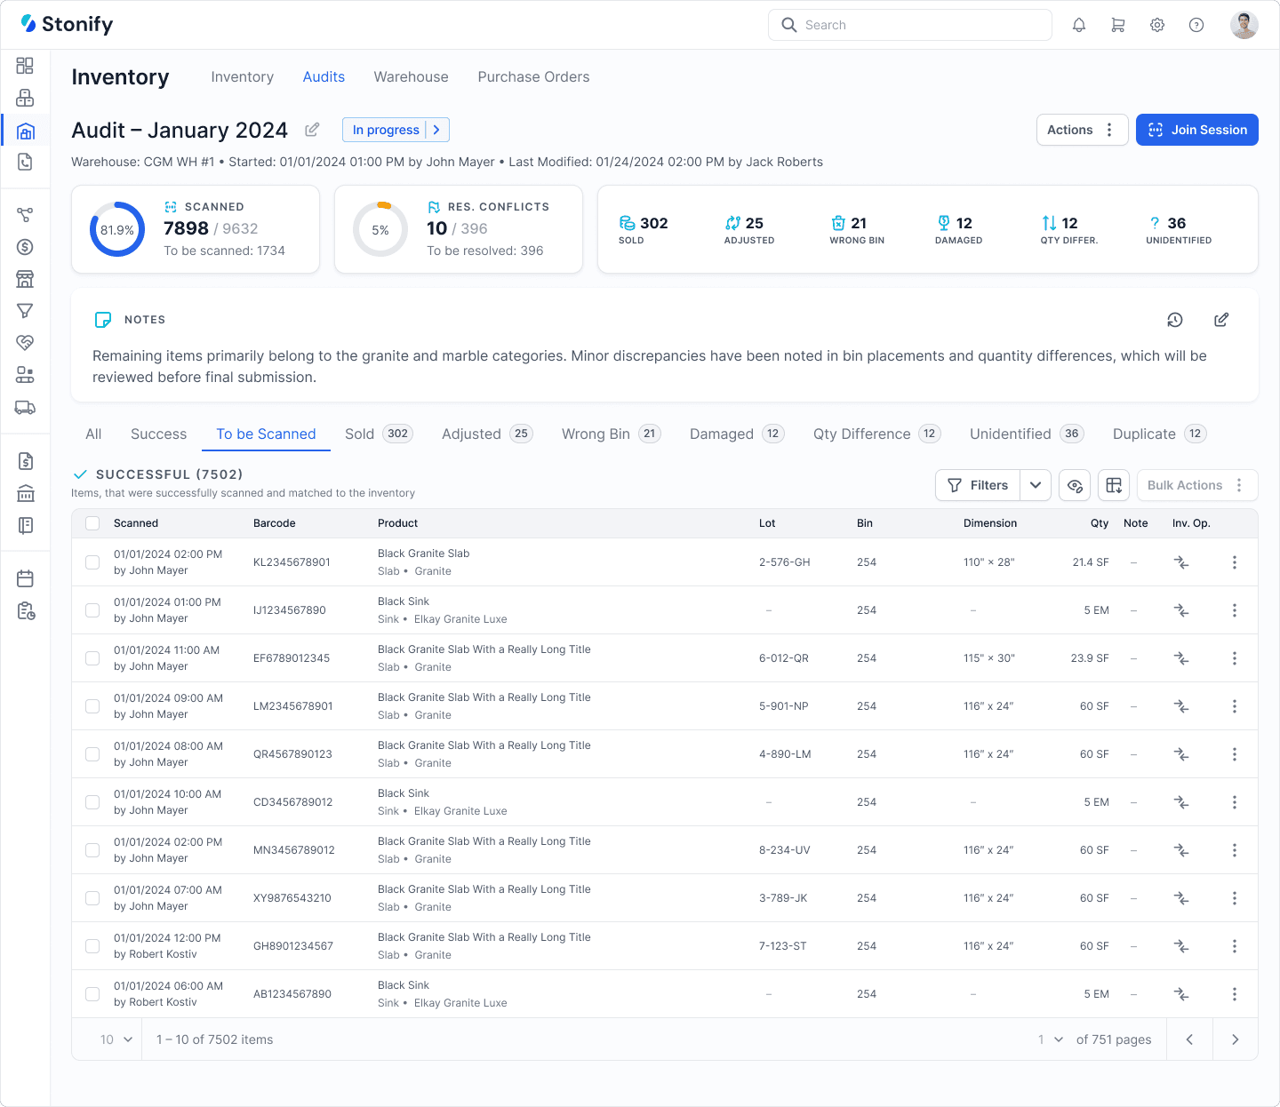The image size is (1280, 1107).
Task: Open row menu for CD3456789012
Action: (1235, 802)
